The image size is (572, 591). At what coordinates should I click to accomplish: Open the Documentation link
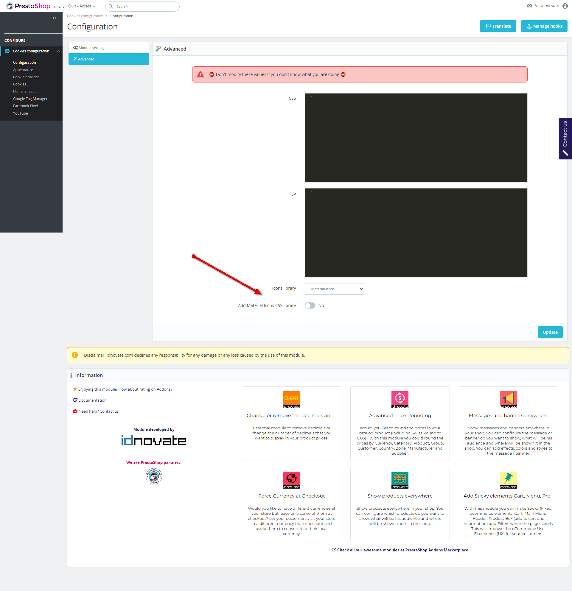click(92, 400)
